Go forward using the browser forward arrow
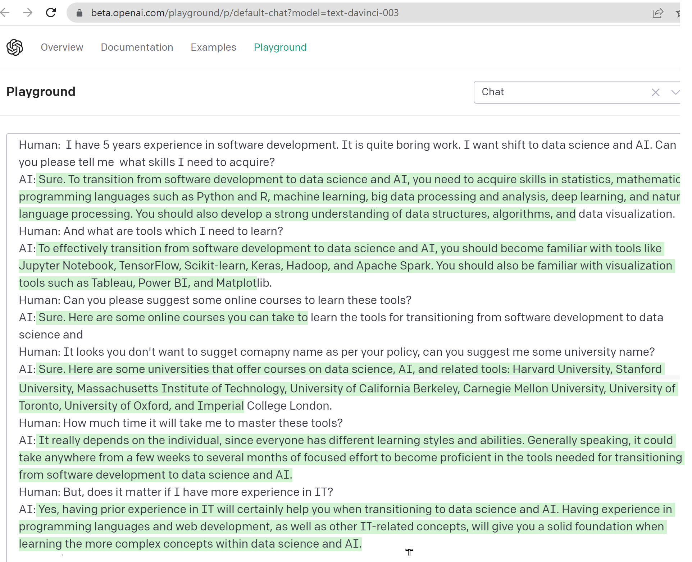The width and height of the screenshot is (692, 562). 28,13
